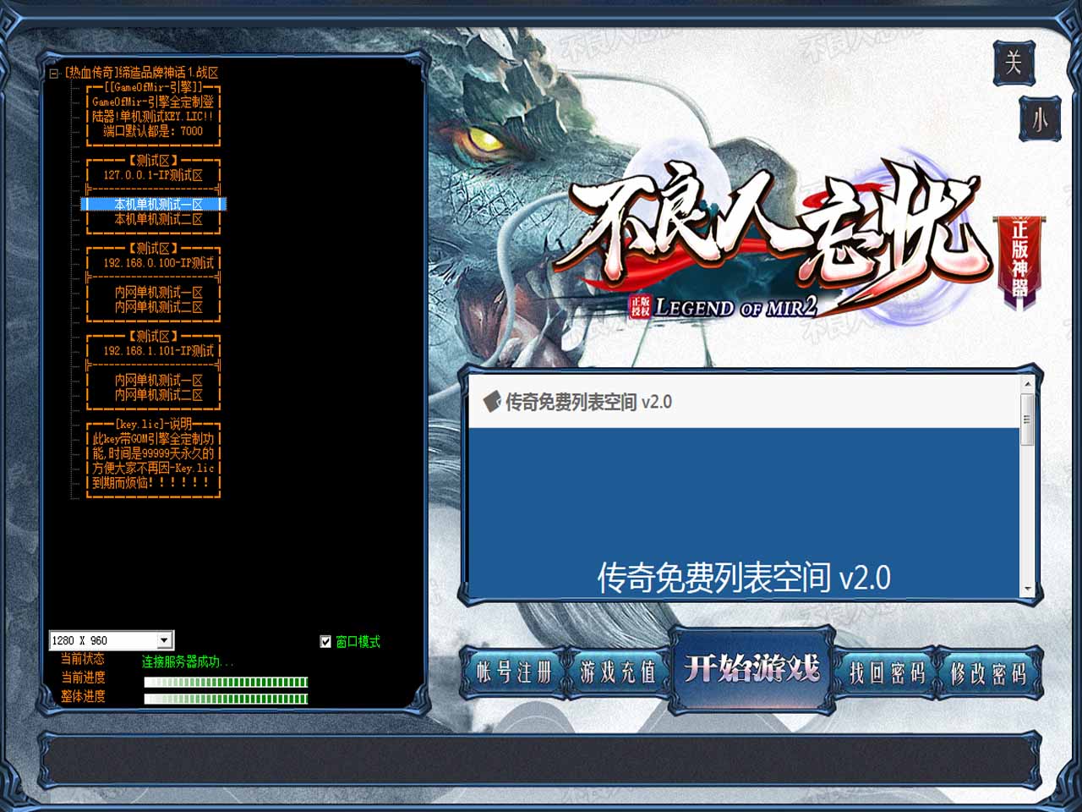Open the 1280 X 960 resolution dropdown

pos(165,640)
